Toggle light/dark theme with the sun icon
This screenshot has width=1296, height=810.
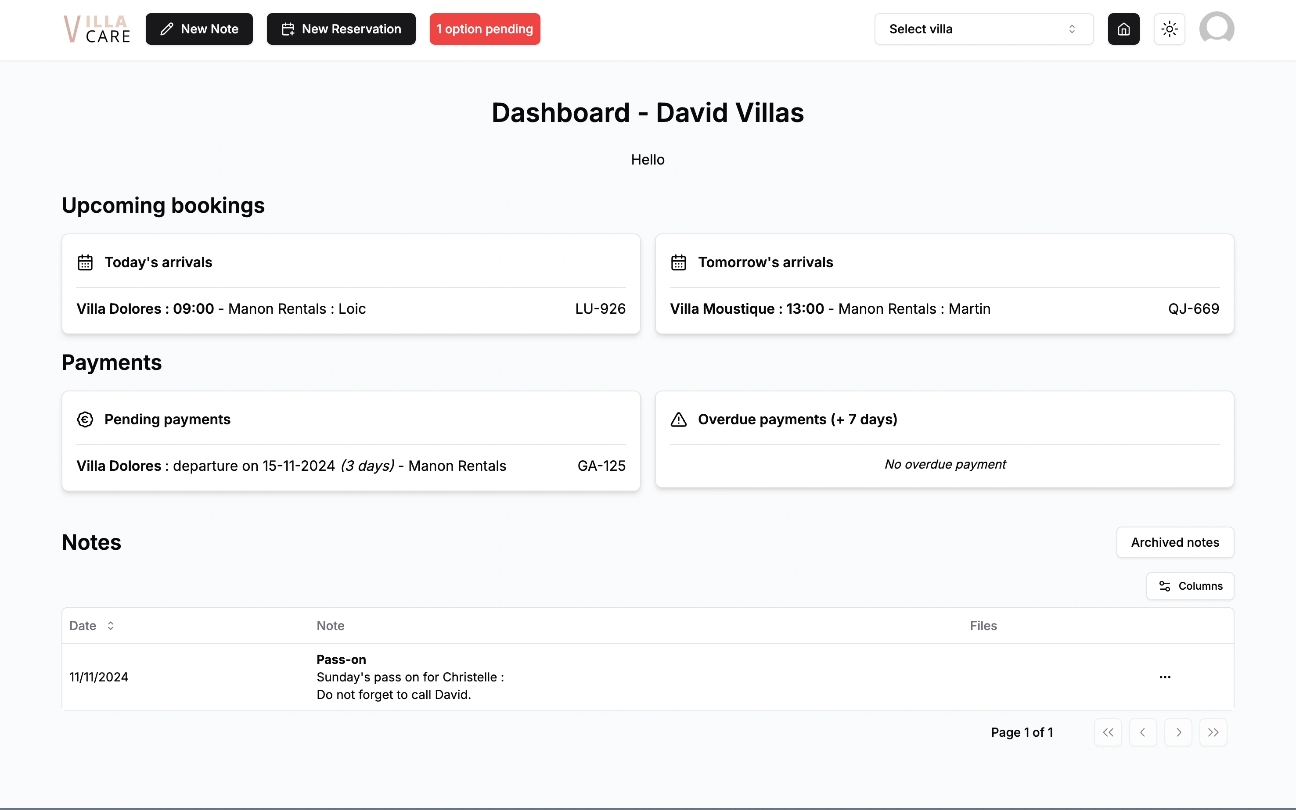pos(1169,29)
